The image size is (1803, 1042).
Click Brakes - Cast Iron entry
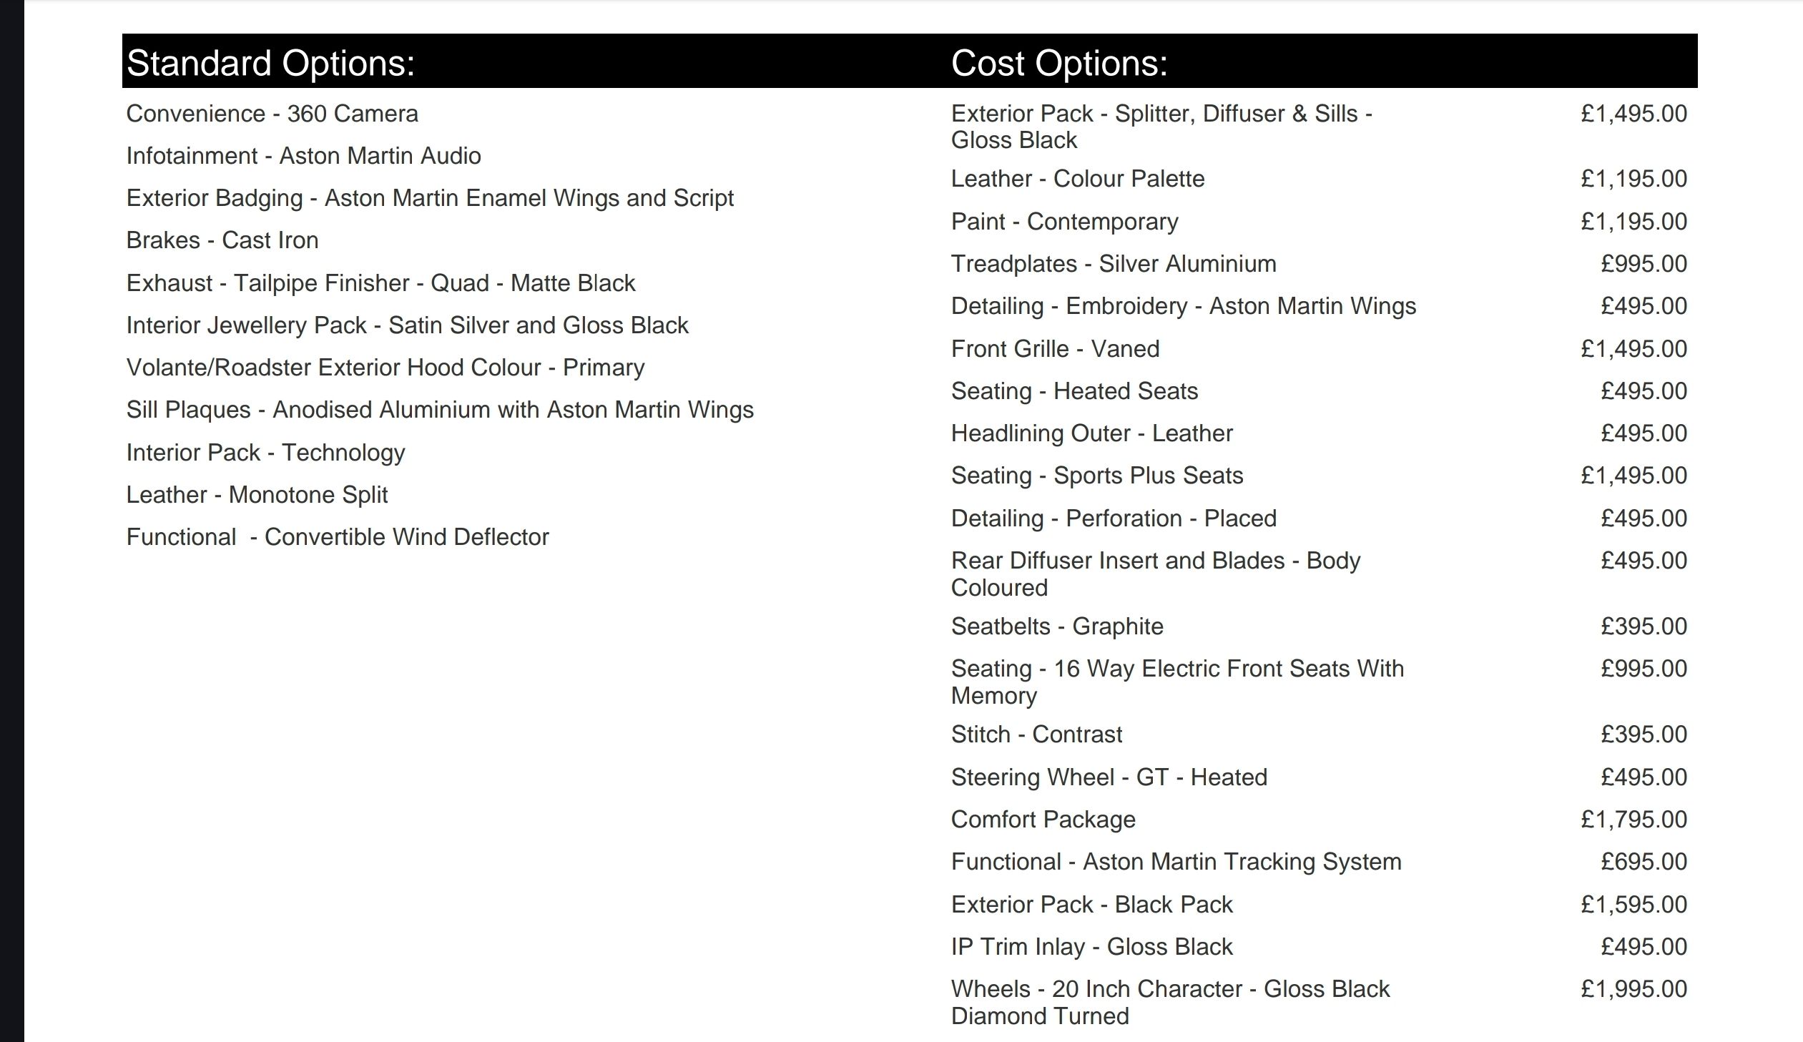click(x=222, y=240)
